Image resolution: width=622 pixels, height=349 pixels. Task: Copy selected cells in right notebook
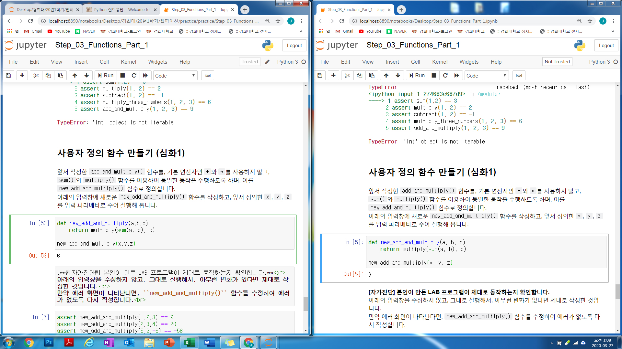click(360, 75)
